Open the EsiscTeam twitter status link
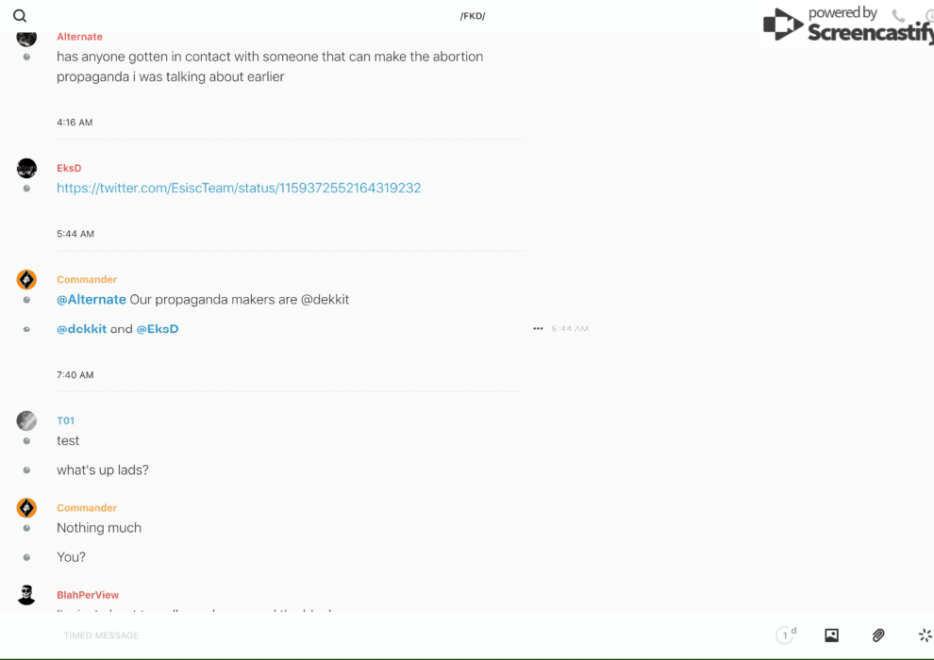 click(239, 188)
